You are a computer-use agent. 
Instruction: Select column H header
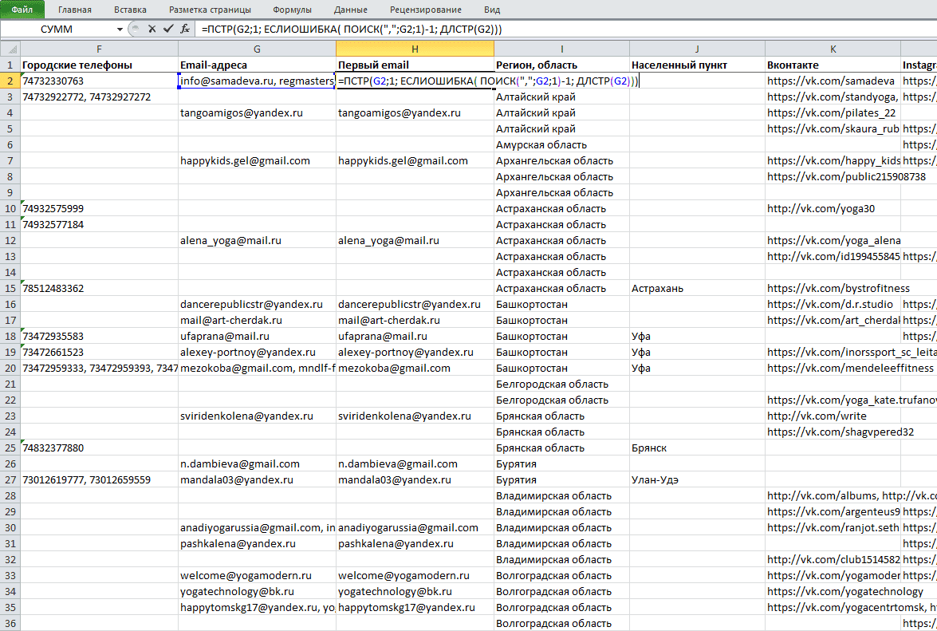415,49
